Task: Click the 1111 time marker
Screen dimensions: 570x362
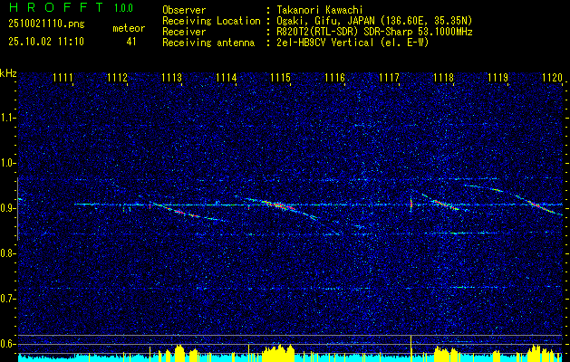Action: point(63,78)
